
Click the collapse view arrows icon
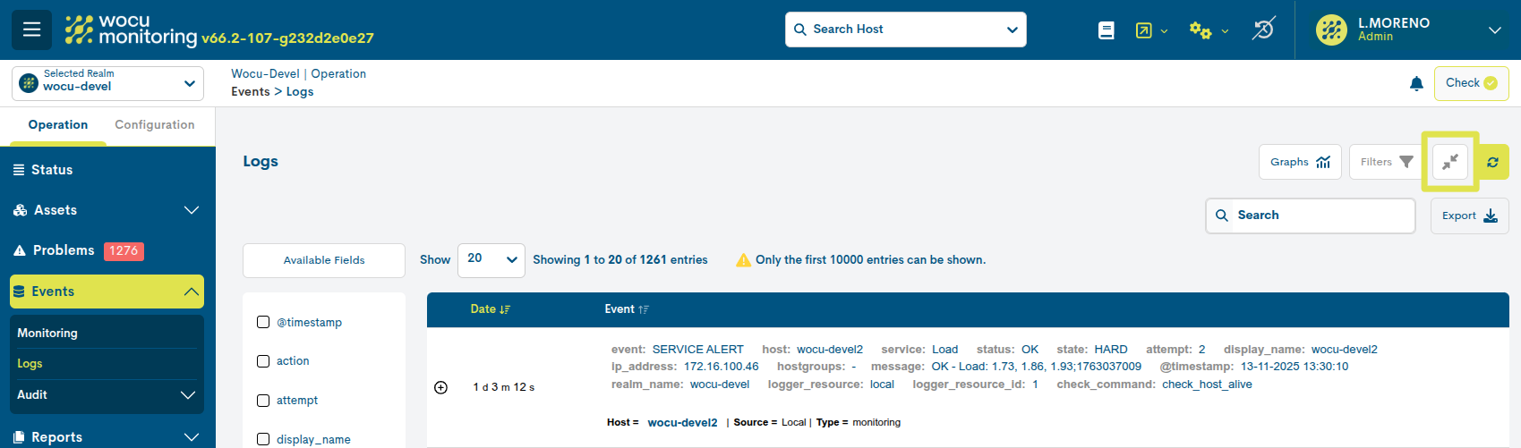tap(1450, 162)
